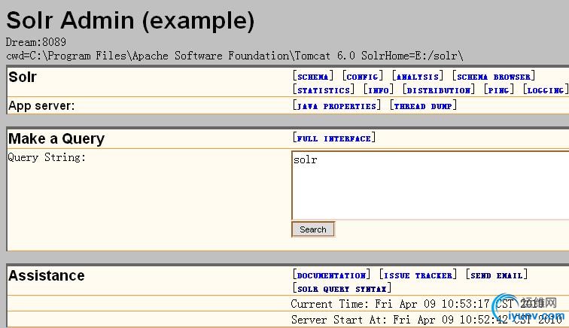
Task: Click the PING link
Action: [x=498, y=90]
